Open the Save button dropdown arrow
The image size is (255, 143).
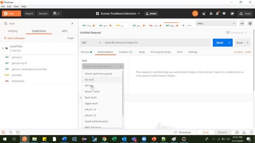point(247,43)
